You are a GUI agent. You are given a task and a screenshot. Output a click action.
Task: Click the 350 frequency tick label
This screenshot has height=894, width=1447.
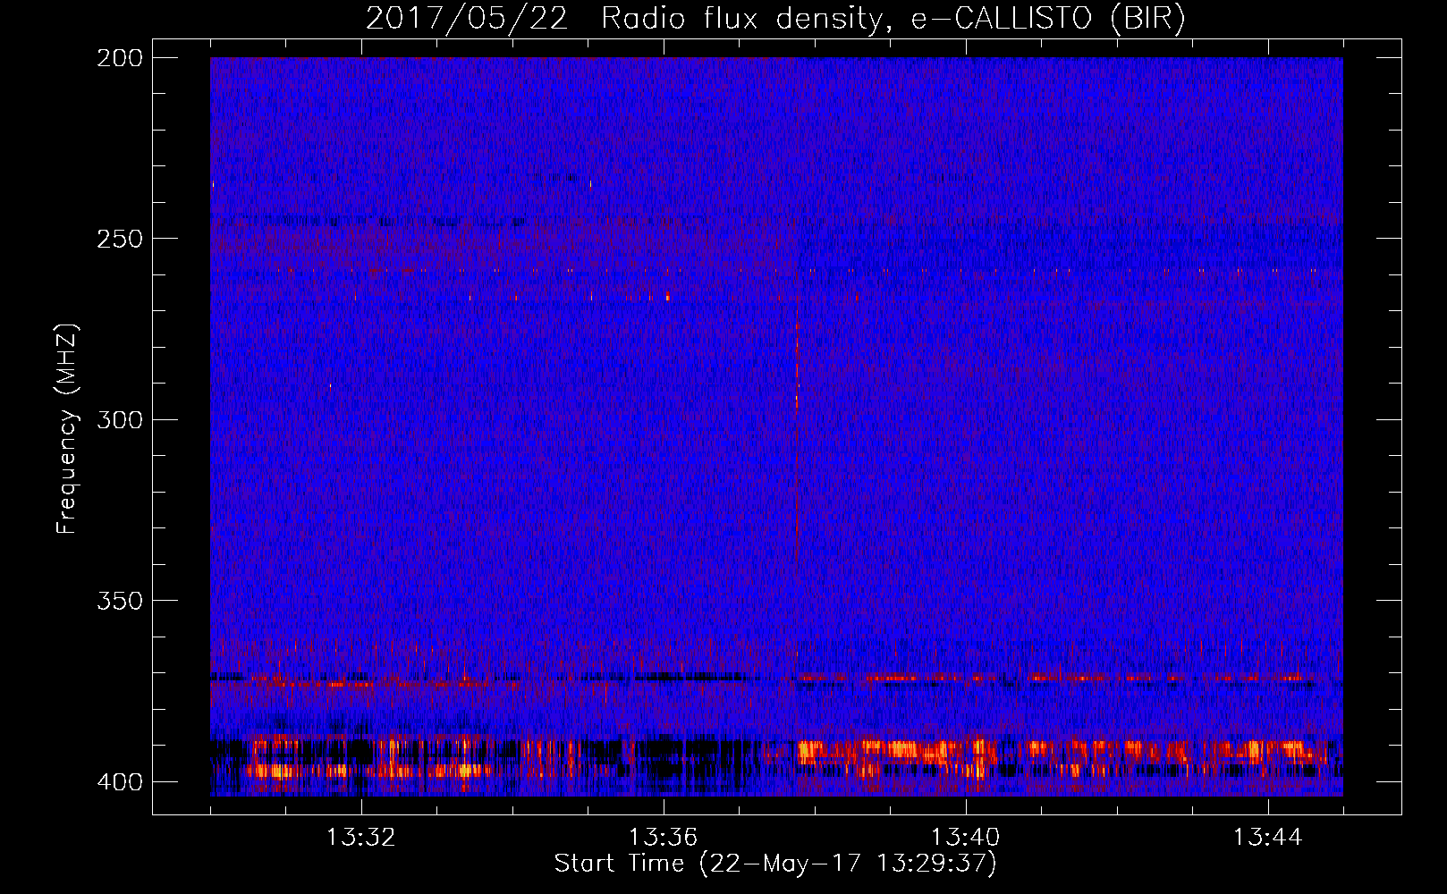point(119,600)
